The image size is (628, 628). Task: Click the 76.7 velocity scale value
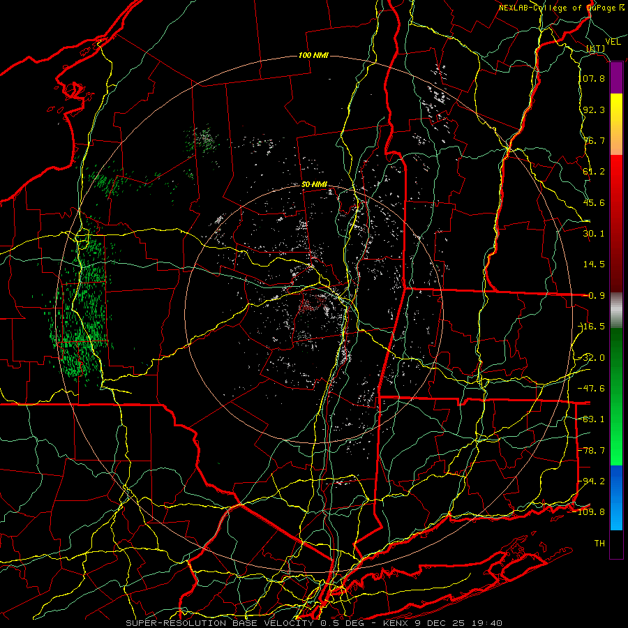[594, 140]
